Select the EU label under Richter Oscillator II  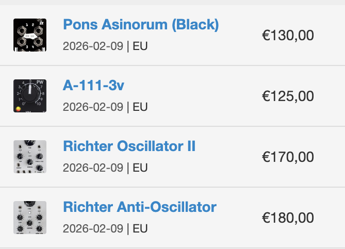[x=140, y=168]
